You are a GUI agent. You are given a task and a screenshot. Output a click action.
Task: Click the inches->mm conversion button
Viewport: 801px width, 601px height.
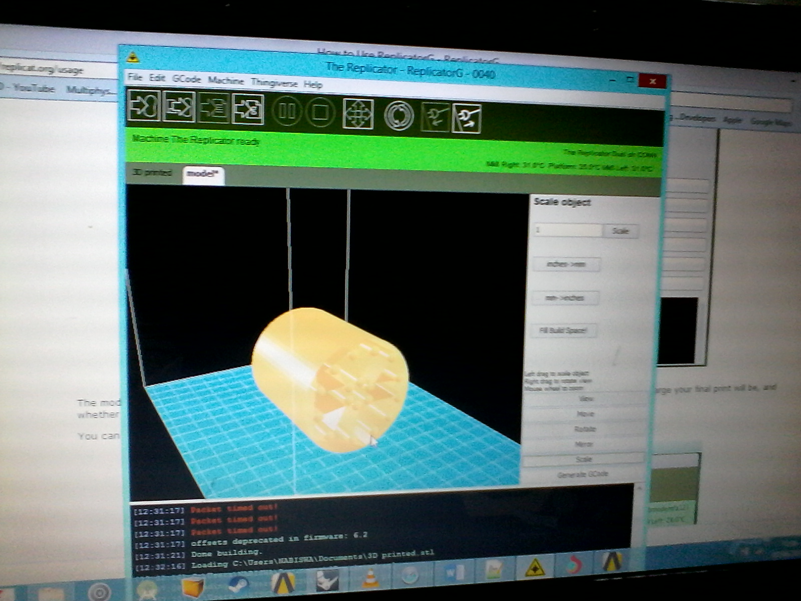click(566, 264)
